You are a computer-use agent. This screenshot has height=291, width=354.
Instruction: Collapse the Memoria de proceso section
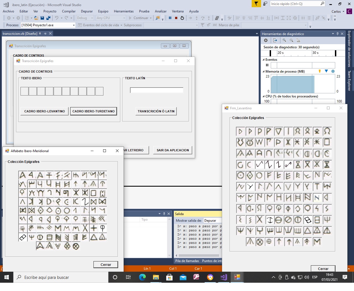(x=263, y=72)
